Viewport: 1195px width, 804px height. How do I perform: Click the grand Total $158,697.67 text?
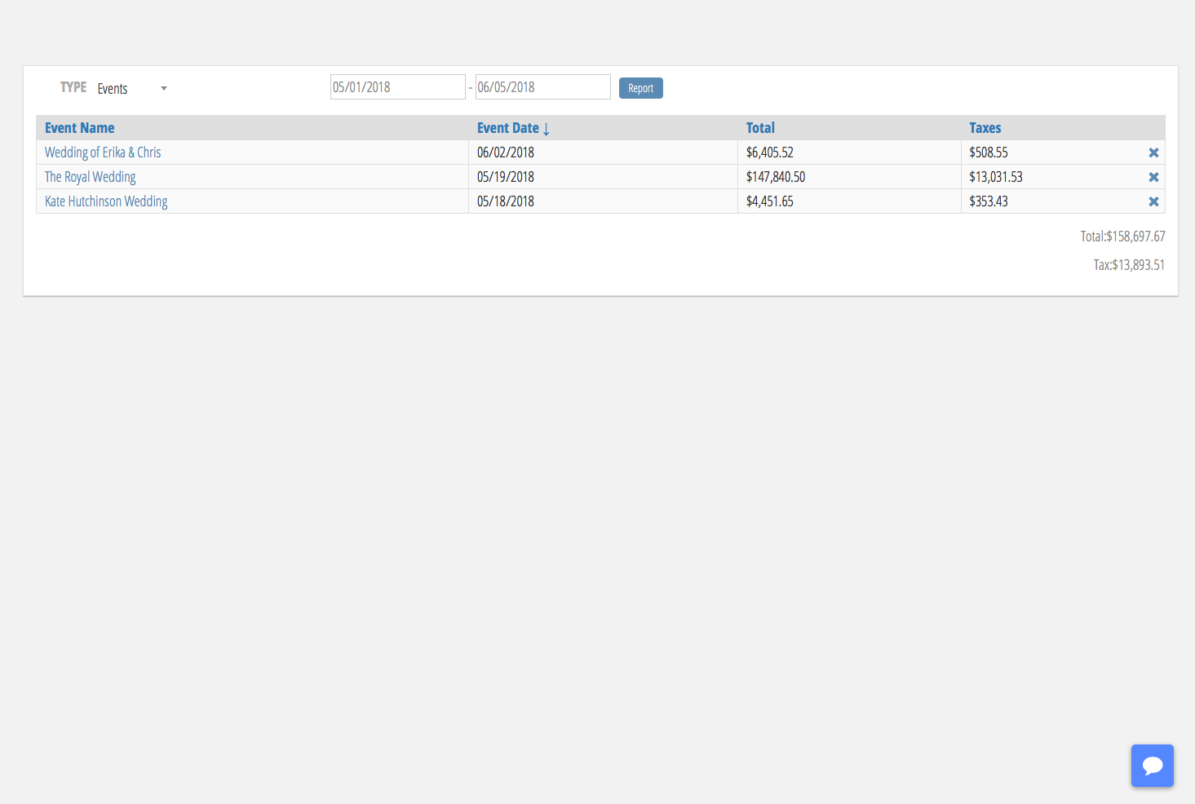[x=1122, y=236]
